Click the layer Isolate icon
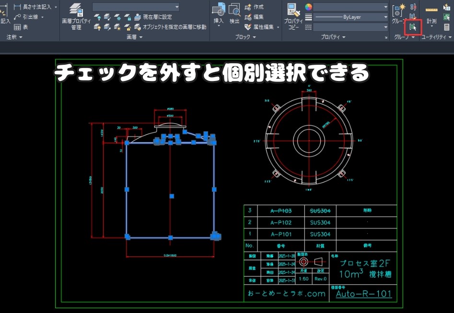Image resolution: width=454 pixels, height=313 pixels. [x=107, y=17]
